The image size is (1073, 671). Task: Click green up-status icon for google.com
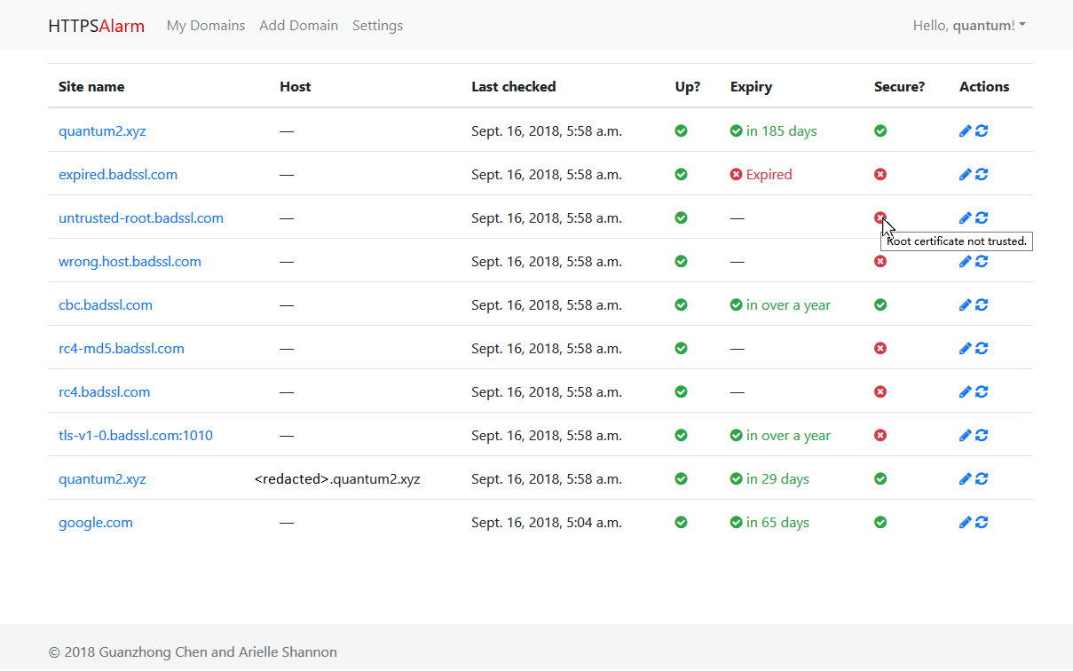click(681, 523)
